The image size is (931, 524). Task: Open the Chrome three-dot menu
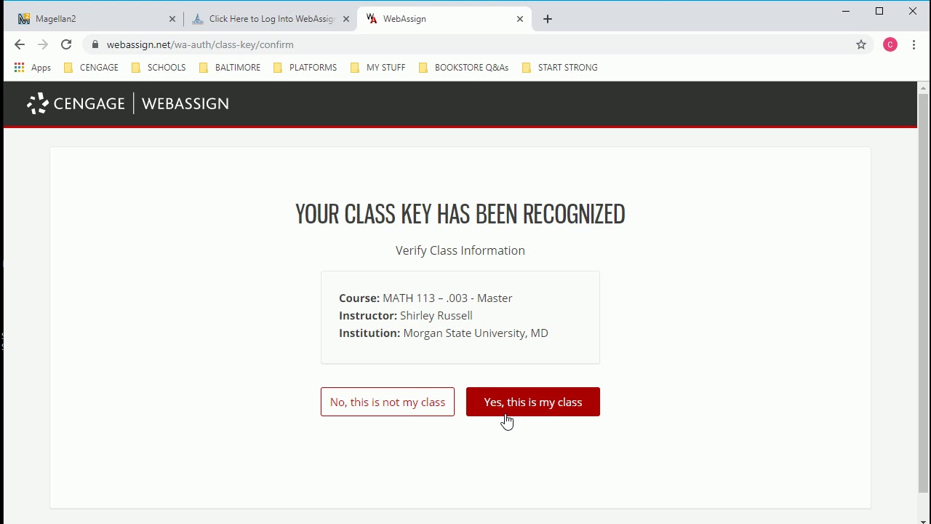point(914,44)
